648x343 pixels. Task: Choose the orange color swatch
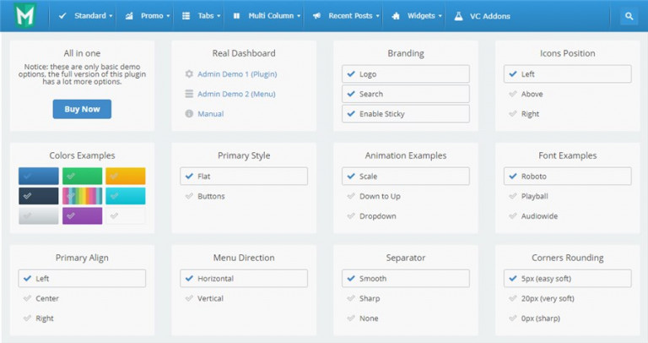coord(126,176)
